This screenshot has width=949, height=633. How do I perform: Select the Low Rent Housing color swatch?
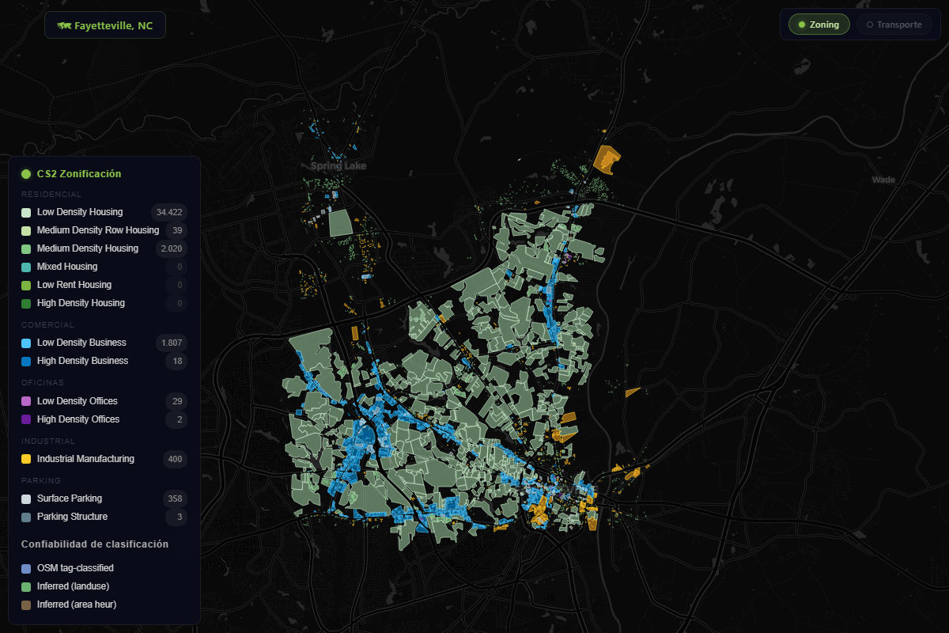pyautogui.click(x=26, y=285)
